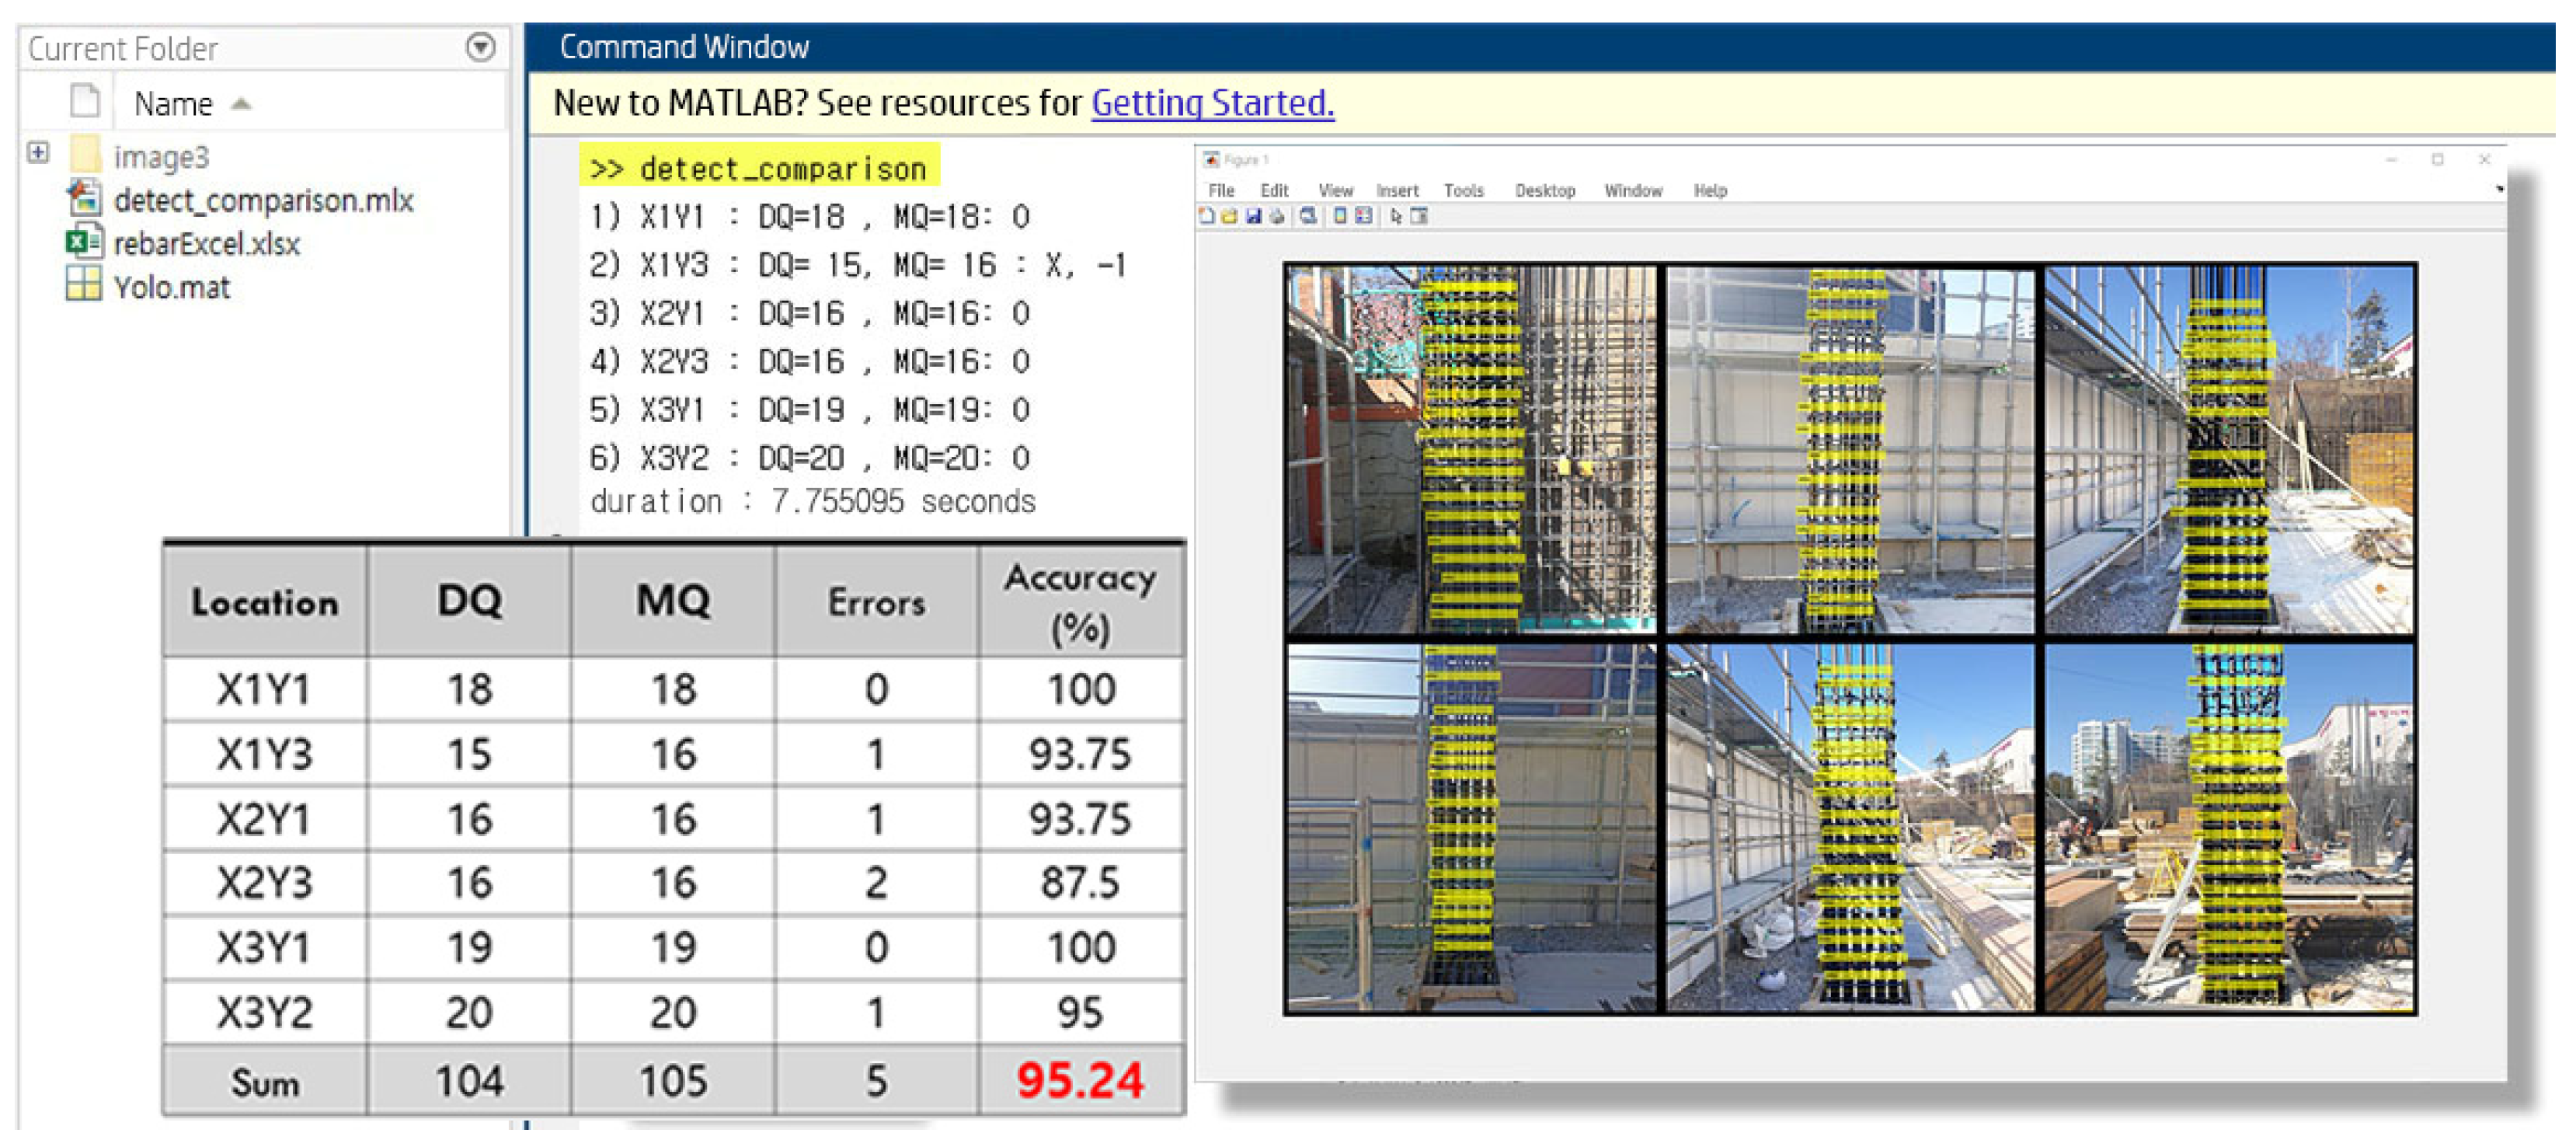This screenshot has height=1147, width=2576.
Task: Select the Edit Plot arrow tool
Action: (1397, 216)
